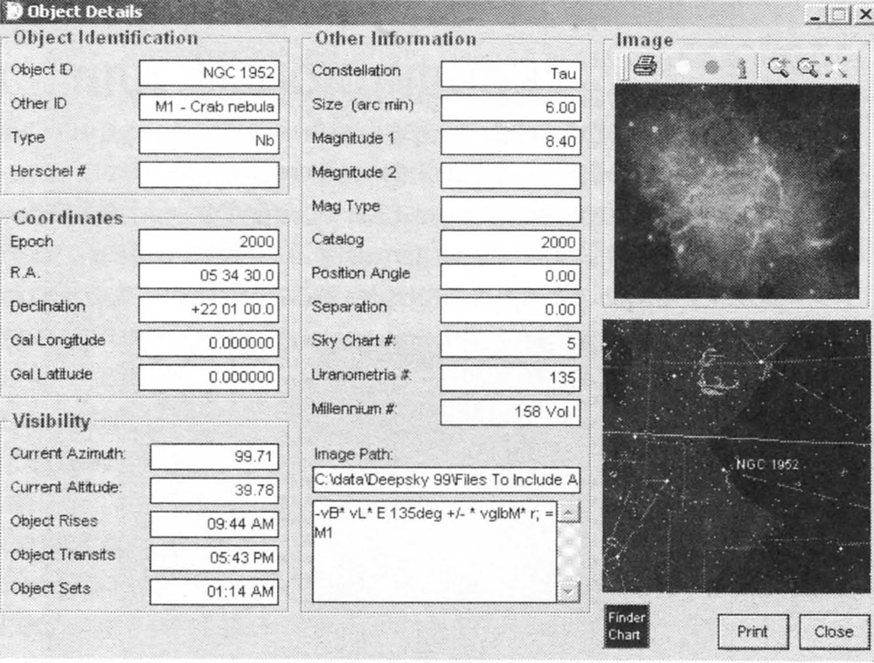This screenshot has height=663, width=874.
Task: Click the light circle icon in Image toolbar
Action: tap(683, 68)
